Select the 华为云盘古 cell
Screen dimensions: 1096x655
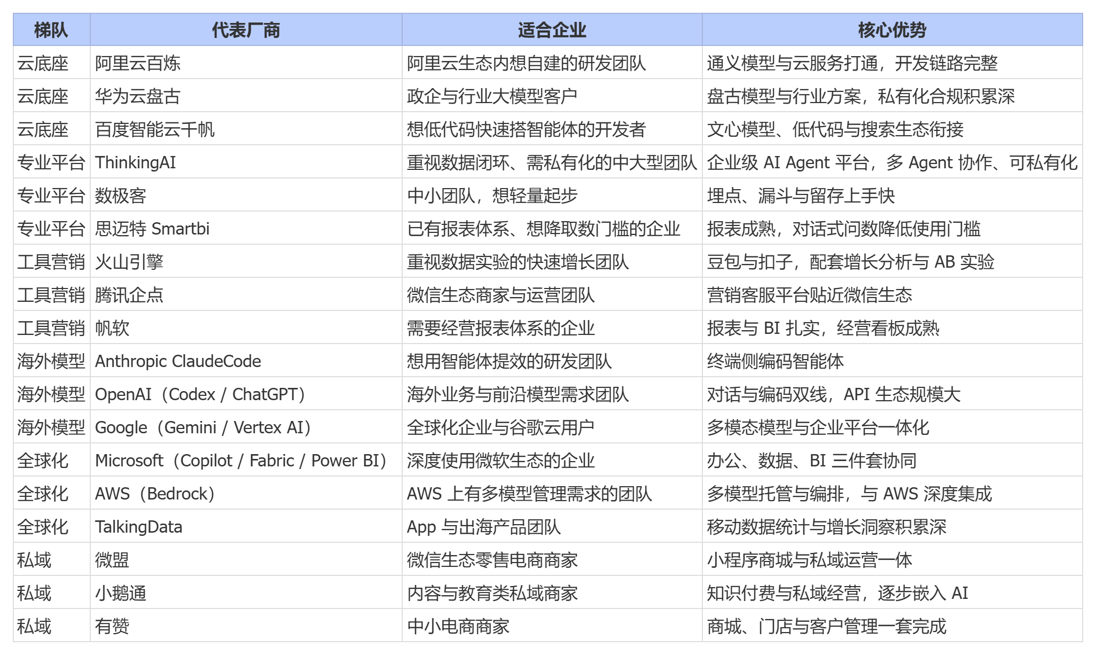point(246,96)
